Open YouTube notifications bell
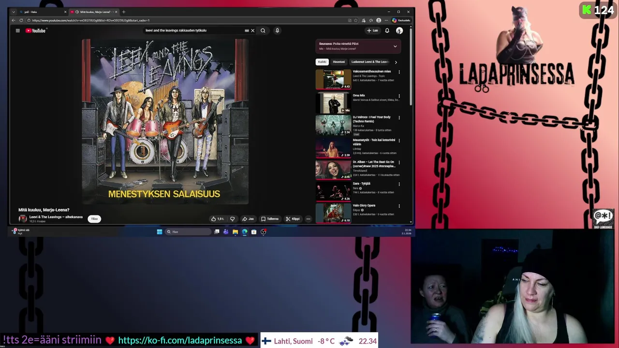The image size is (619, 348). (x=387, y=30)
